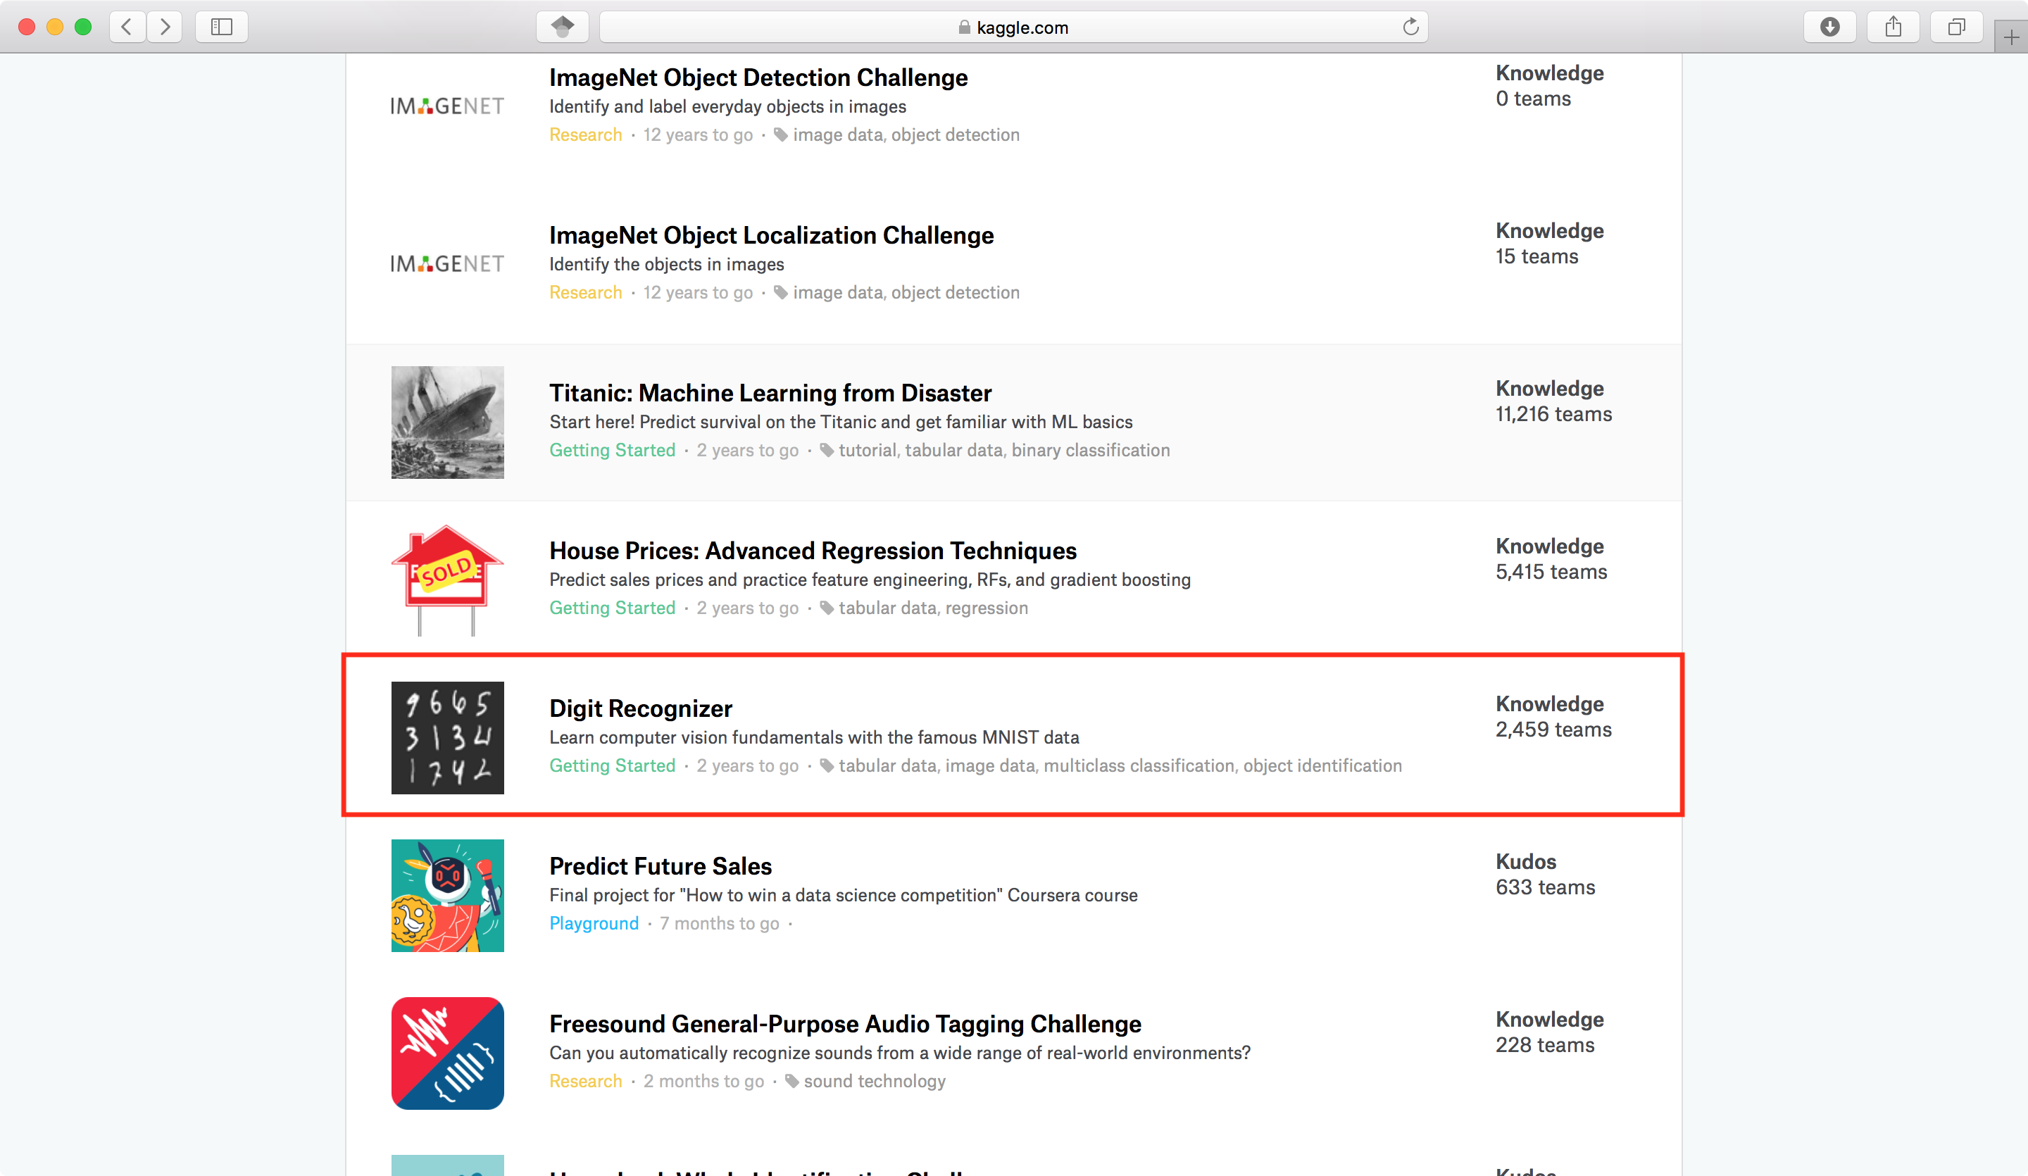Open House Prices: Advanced Regression Techniques
The width and height of the screenshot is (2028, 1176).
[813, 551]
